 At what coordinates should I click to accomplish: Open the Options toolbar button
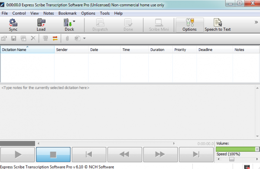[x=189, y=25]
